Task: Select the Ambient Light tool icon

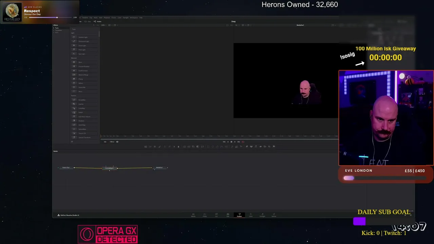Action: 74,37
